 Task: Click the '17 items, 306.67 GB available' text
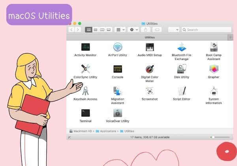click(150, 137)
